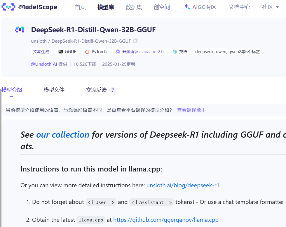Click the <｜User｜> code token
This screenshot has height=227, width=286.
pyautogui.click(x=101, y=202)
